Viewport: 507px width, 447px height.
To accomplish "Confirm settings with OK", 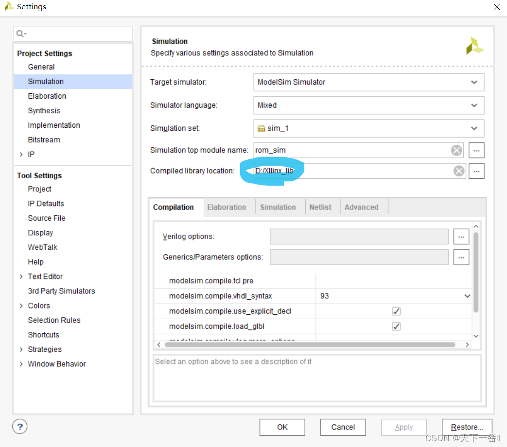I will click(x=282, y=427).
